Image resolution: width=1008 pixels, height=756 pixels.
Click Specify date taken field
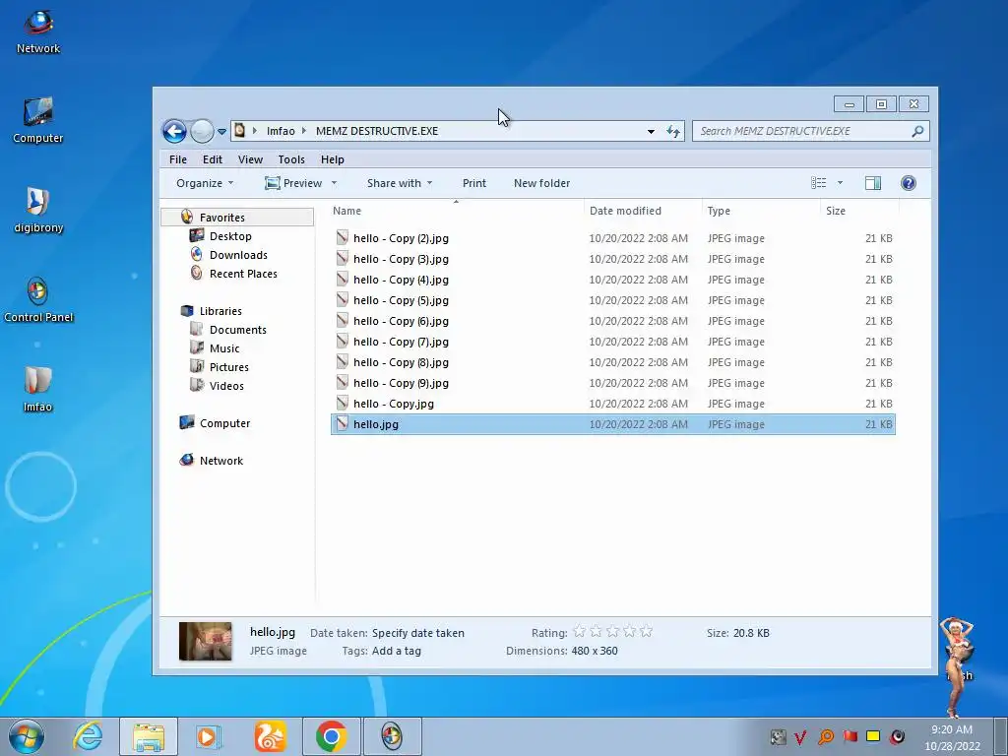click(417, 633)
